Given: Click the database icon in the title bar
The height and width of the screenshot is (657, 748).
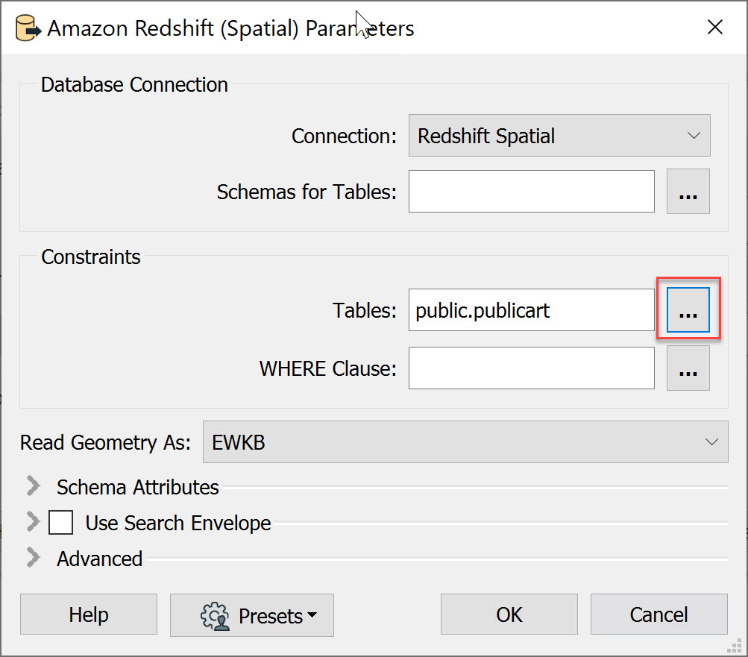Looking at the screenshot, I should pos(27,27).
